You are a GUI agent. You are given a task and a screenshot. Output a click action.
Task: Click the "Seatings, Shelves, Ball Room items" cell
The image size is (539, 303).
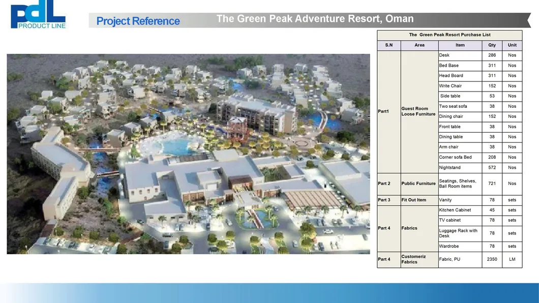(460, 184)
